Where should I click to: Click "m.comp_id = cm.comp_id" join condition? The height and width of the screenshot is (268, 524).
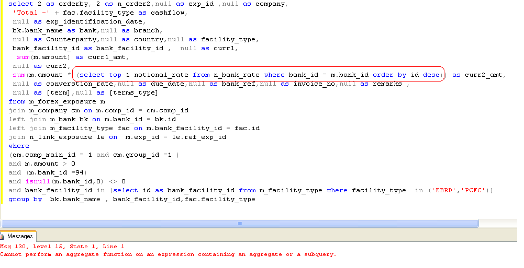pyautogui.click(x=142, y=110)
